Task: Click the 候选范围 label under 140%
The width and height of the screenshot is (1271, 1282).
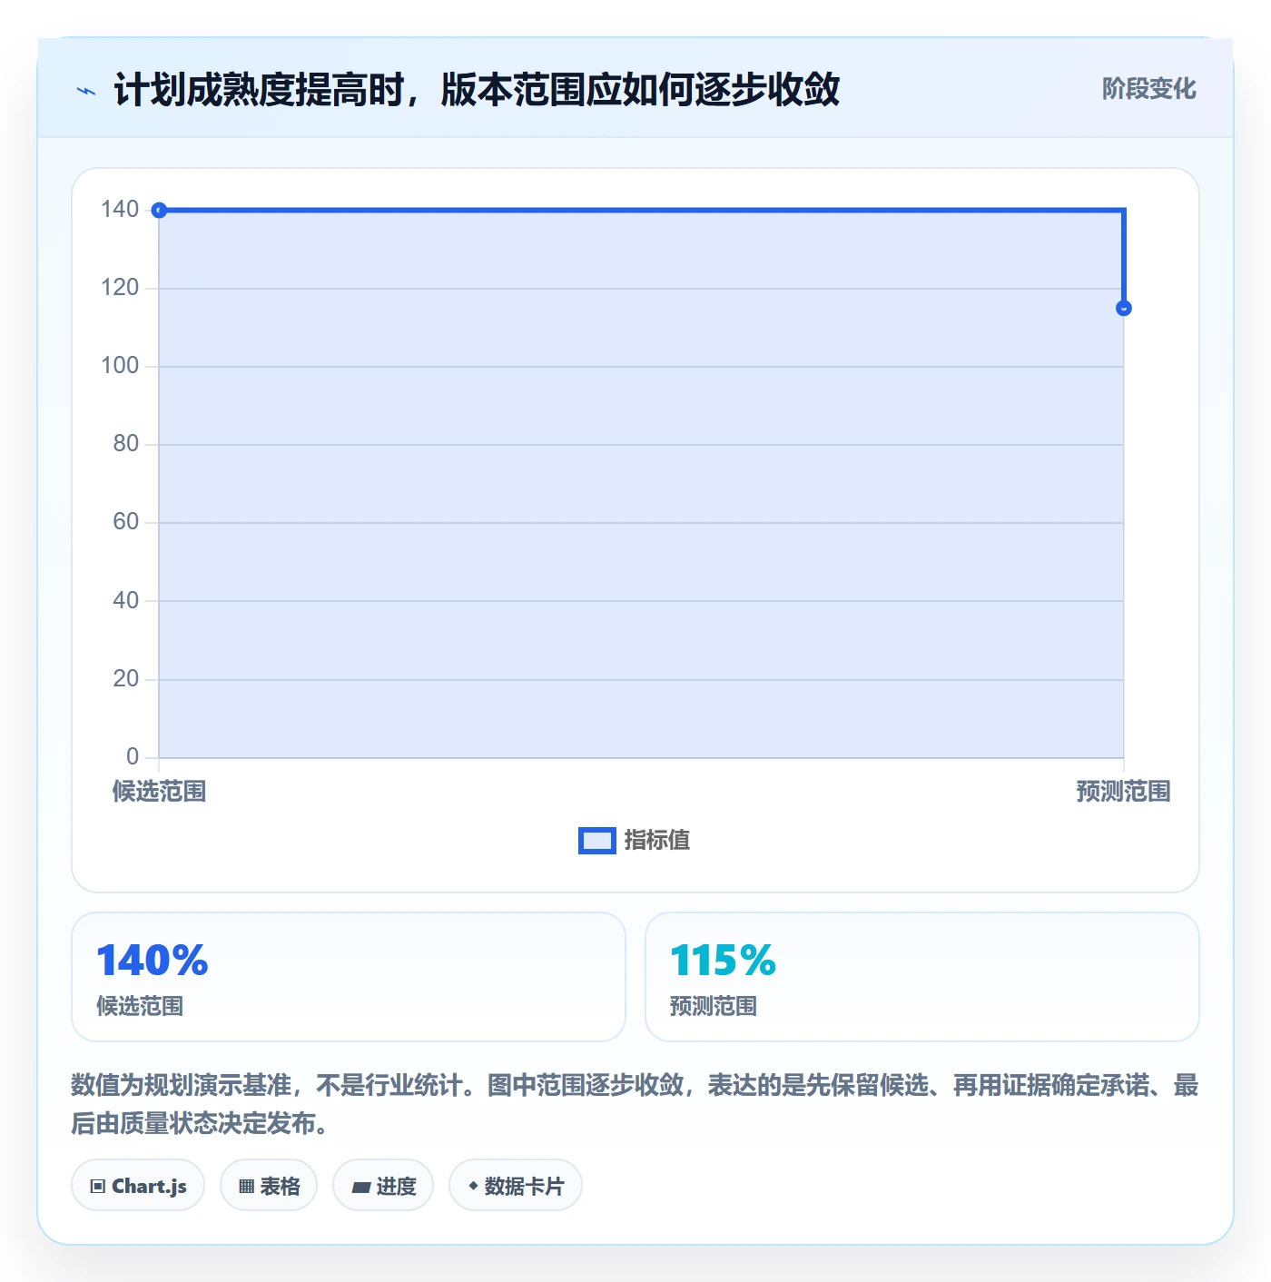Action: pyautogui.click(x=140, y=1006)
